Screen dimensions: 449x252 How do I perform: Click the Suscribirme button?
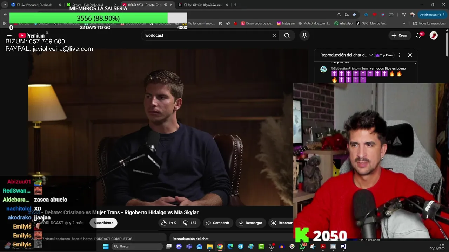point(103,223)
